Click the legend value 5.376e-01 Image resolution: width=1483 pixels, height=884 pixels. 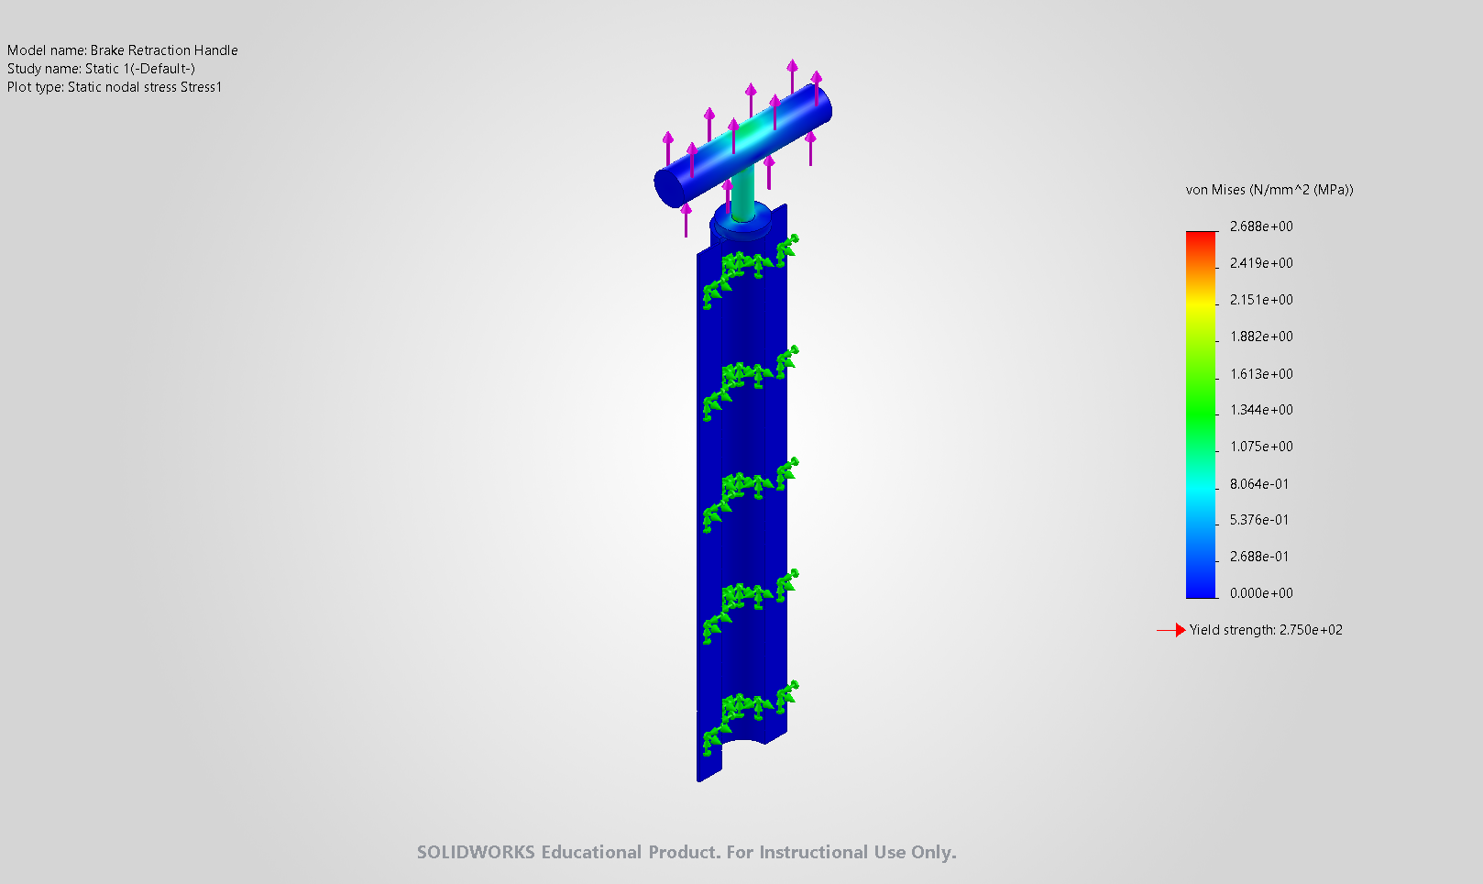click(x=1259, y=520)
